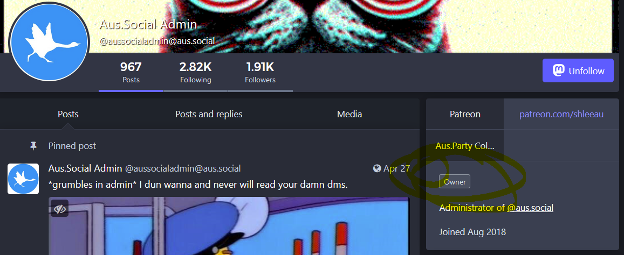Open the patreon.com/shleeau link
Viewport: 624px width, 255px height.
[x=561, y=115]
